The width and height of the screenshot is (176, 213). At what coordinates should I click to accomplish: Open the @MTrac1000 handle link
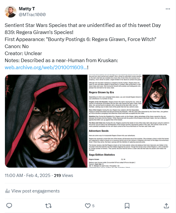32,14
